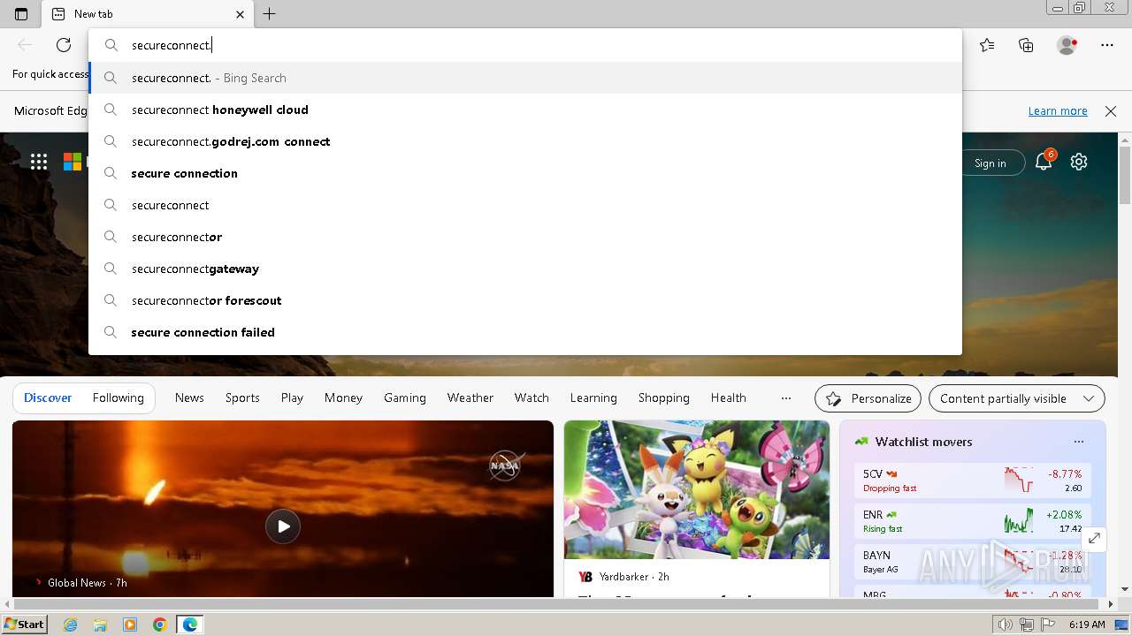Viewport: 1132px width, 636px height.
Task: Choose the 'secureconnect' suggestion
Action: coord(525,205)
